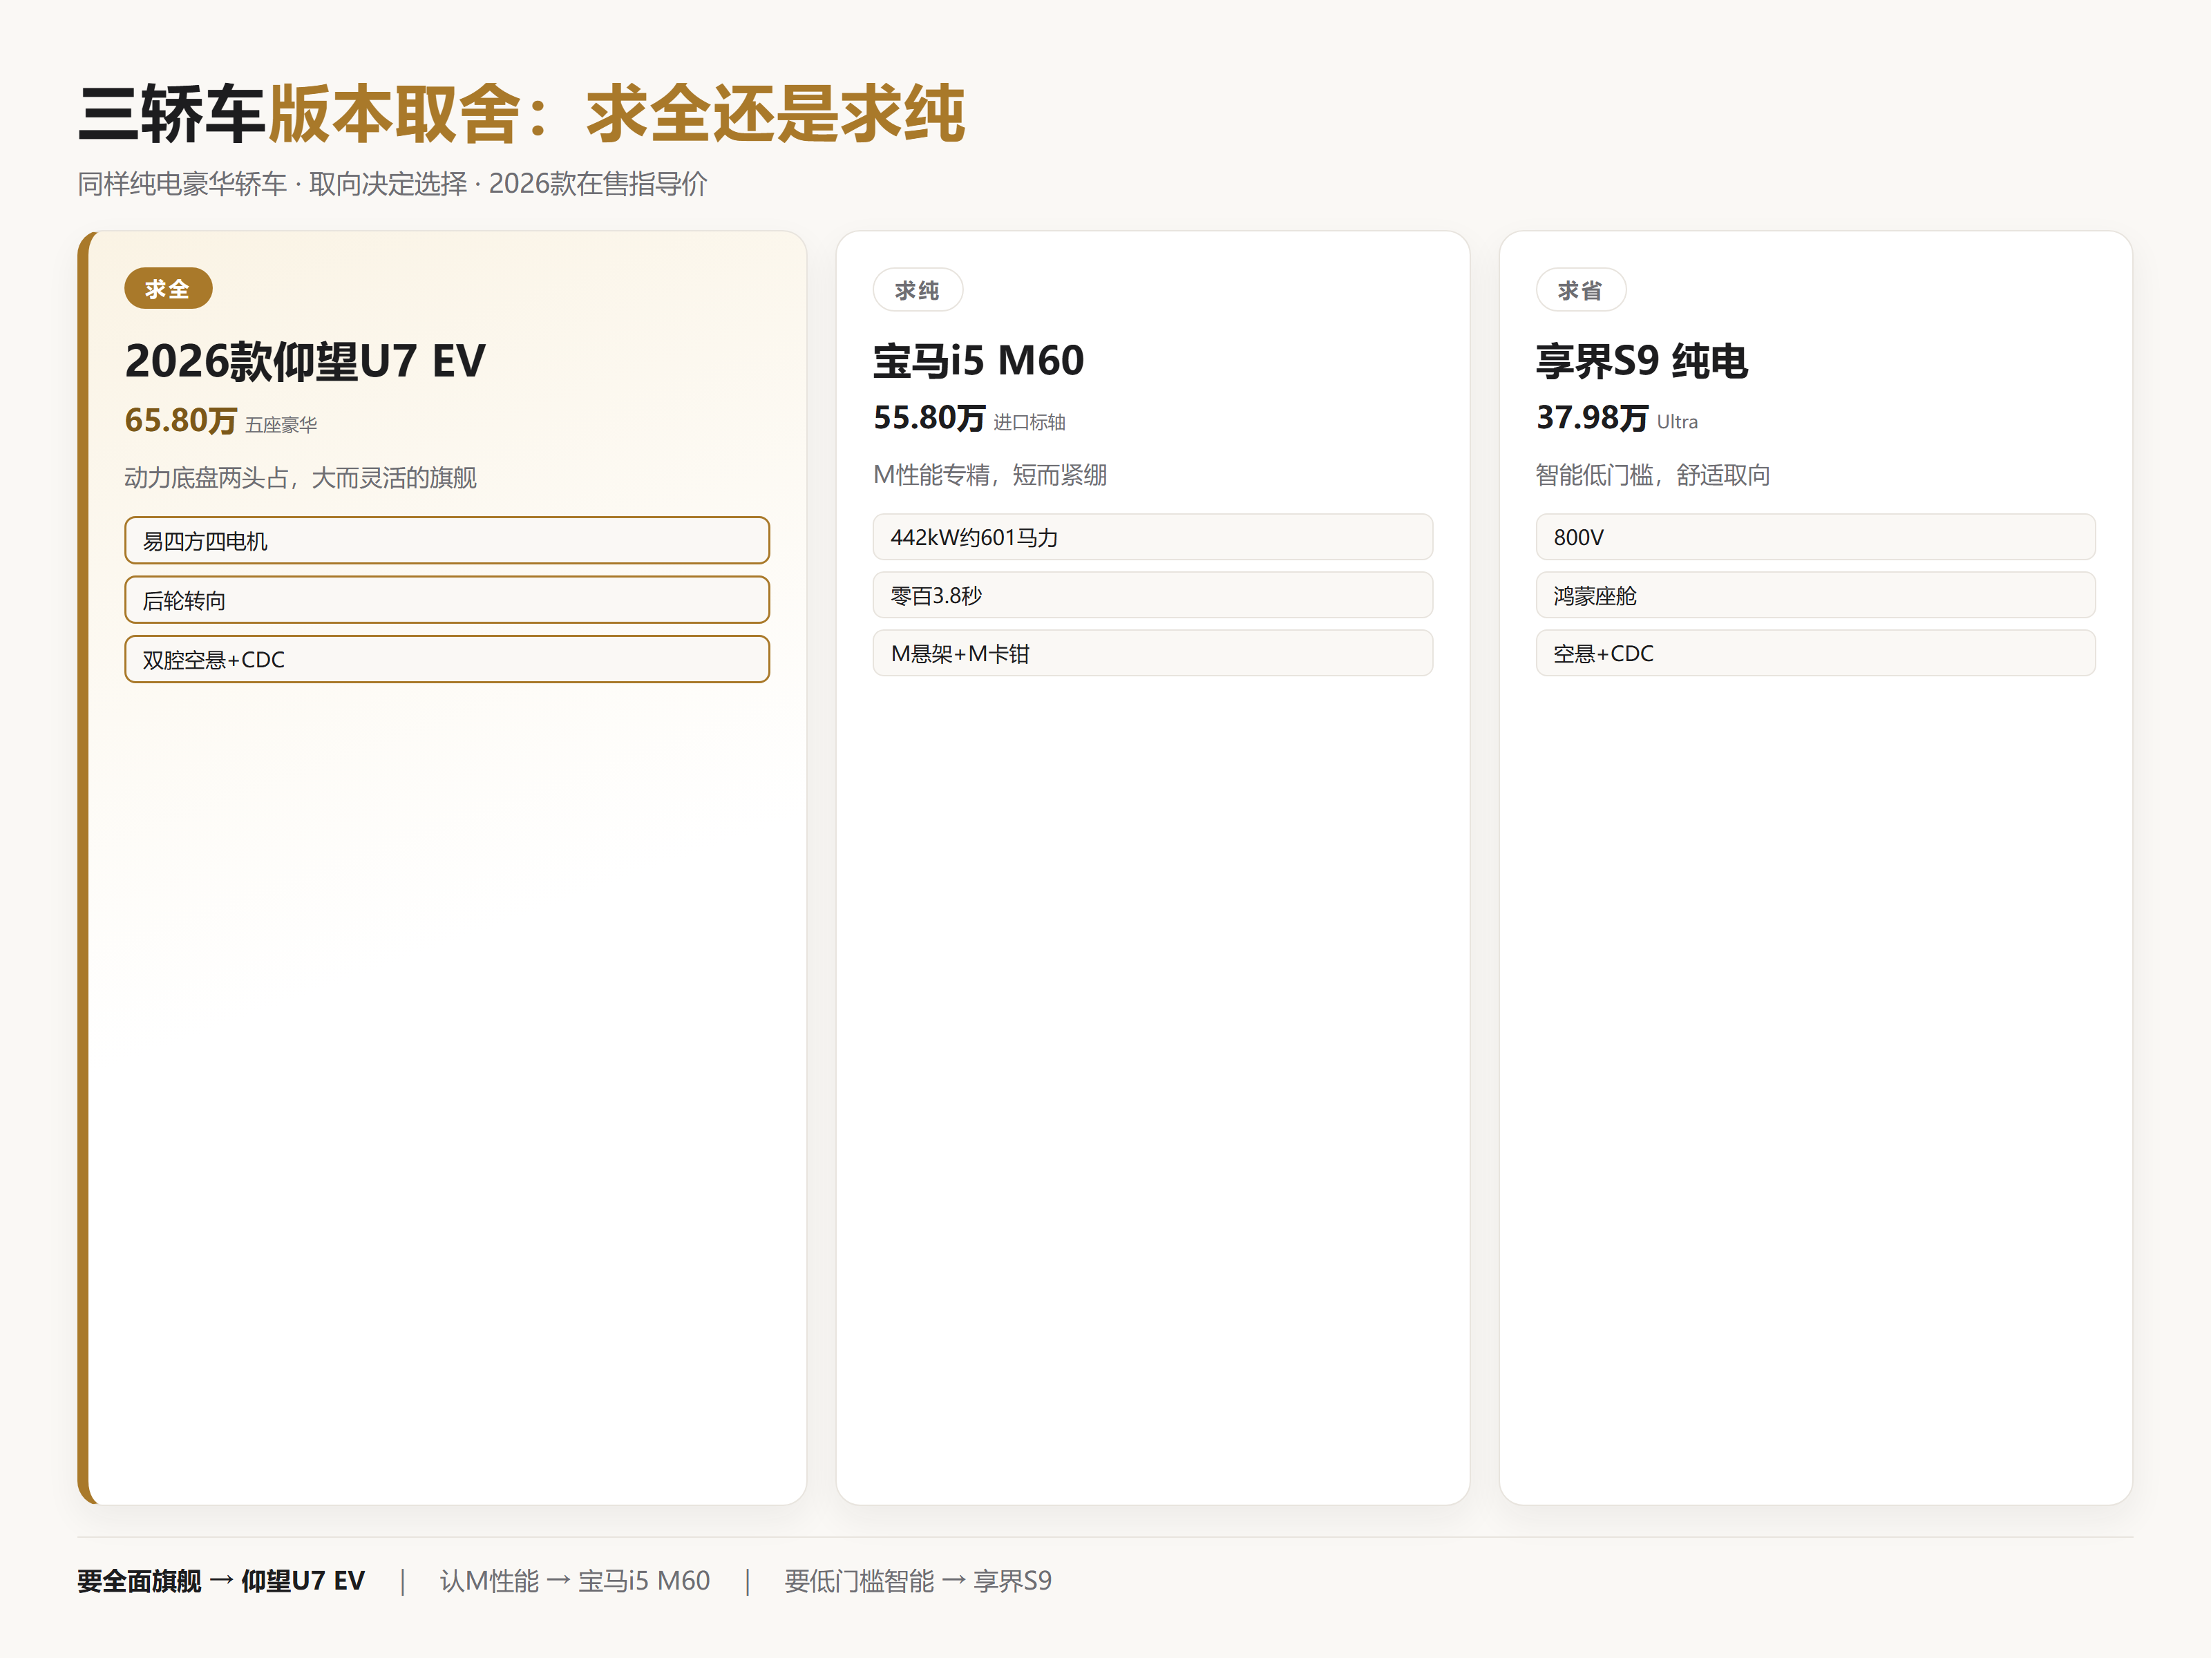Click the 五座豪华 trim label

coord(281,425)
